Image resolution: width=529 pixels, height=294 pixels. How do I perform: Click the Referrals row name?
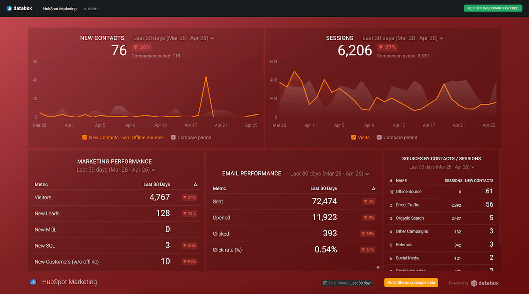pyautogui.click(x=404, y=245)
